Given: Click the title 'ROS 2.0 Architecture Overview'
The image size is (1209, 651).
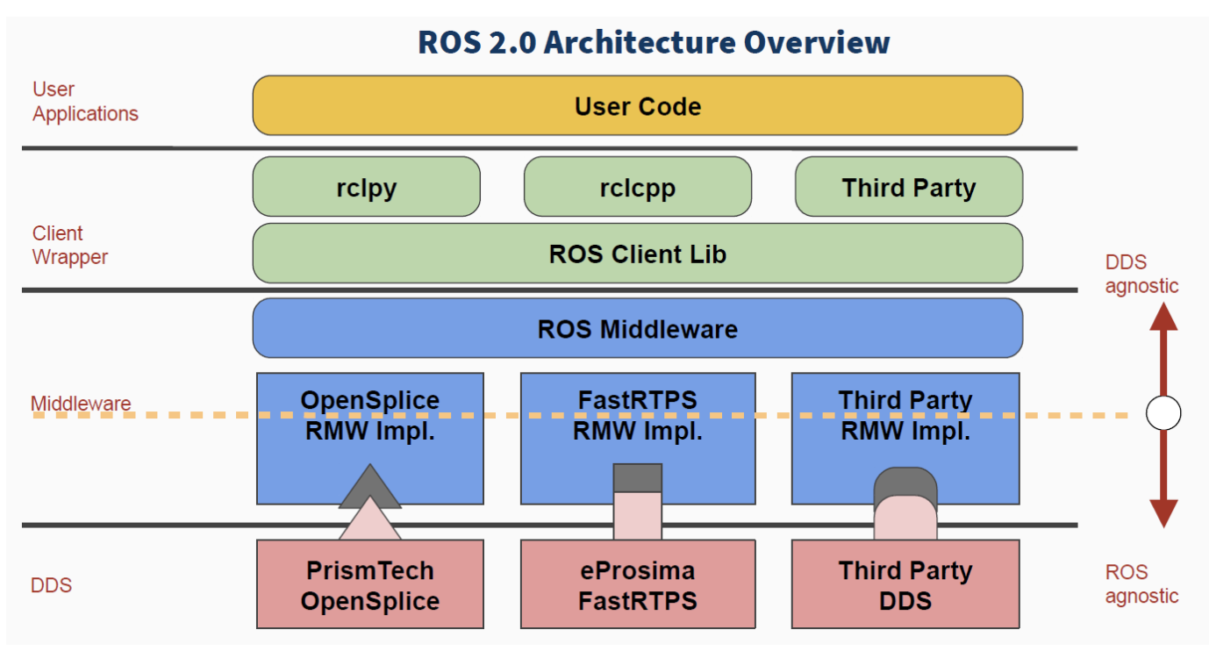Looking at the screenshot, I should (x=654, y=41).
